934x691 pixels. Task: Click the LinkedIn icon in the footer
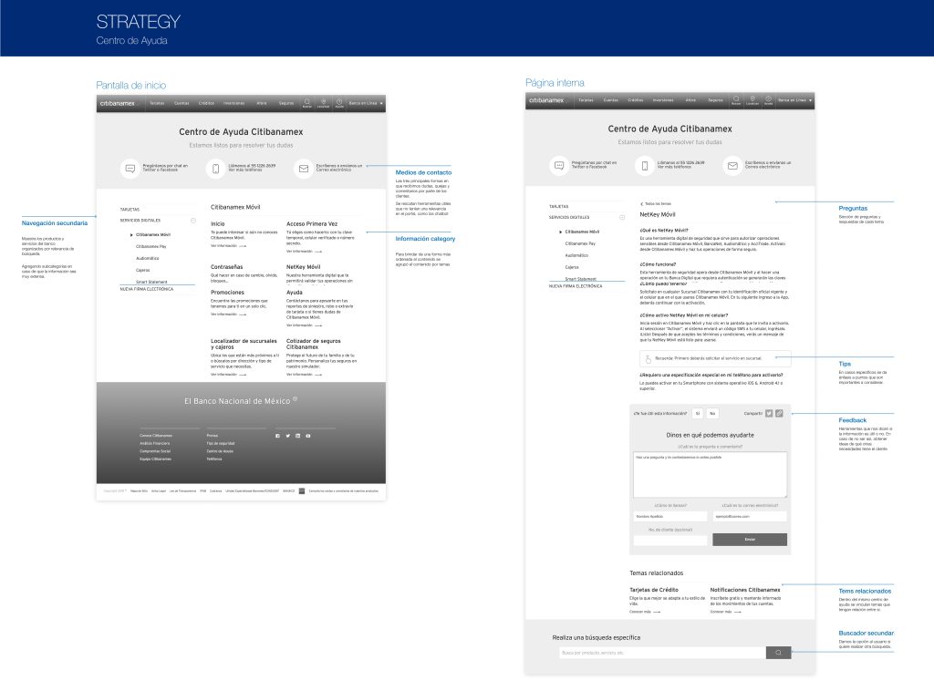298,436
